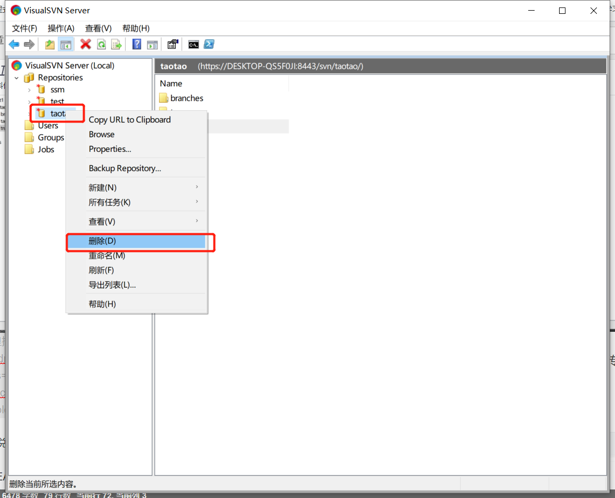Click the Users folder icon
Screen dimensions: 615x498
click(29, 126)
